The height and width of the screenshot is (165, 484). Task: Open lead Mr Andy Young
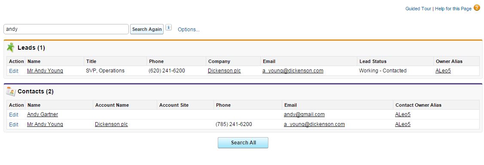pos(45,70)
